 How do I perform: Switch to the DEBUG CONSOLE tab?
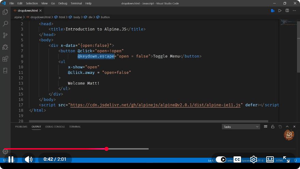[55, 127]
